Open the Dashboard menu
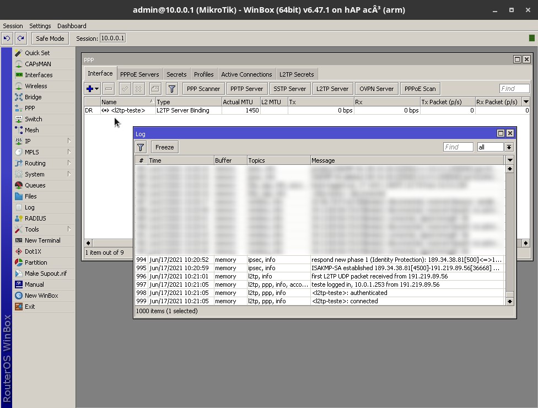538x408 pixels. (x=72, y=26)
